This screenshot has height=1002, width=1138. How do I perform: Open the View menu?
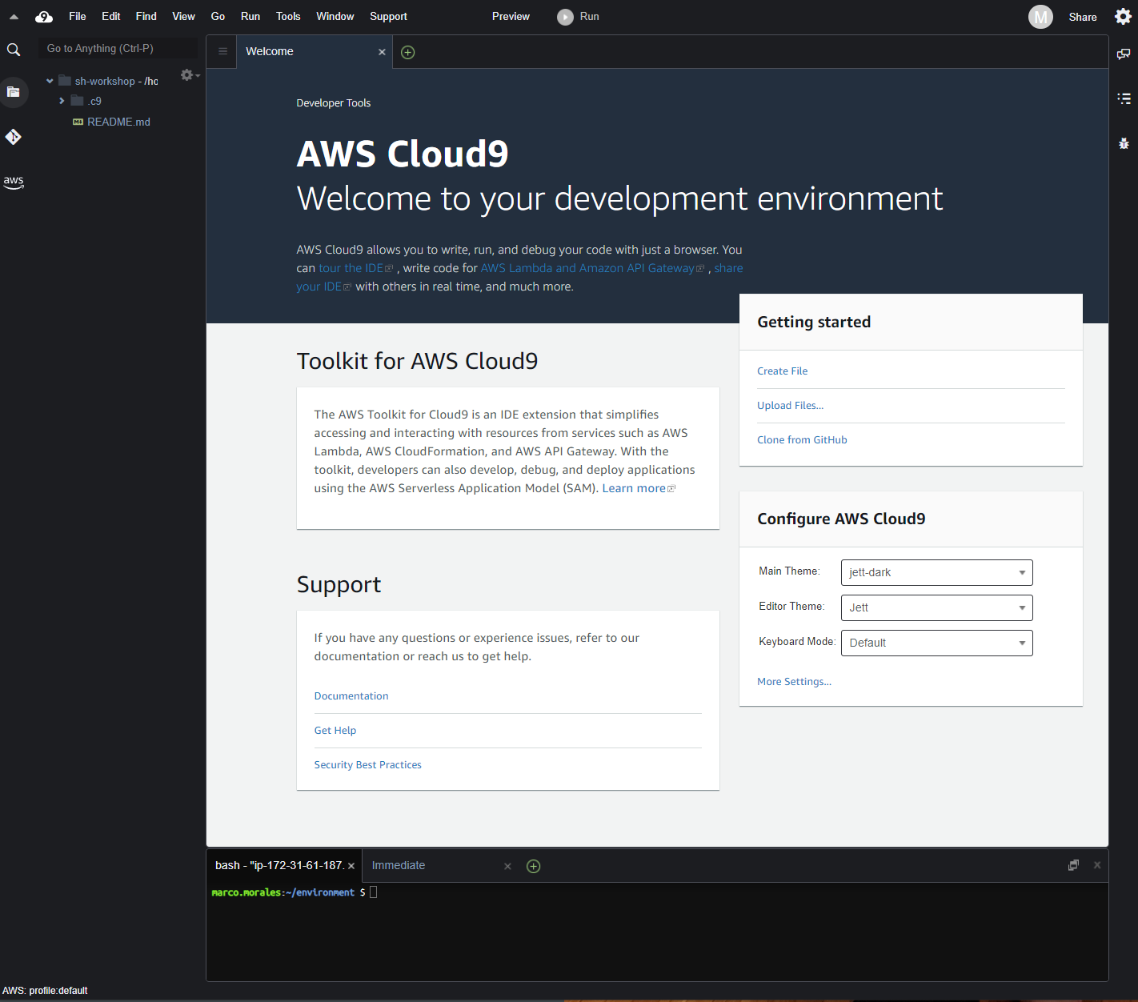(183, 16)
